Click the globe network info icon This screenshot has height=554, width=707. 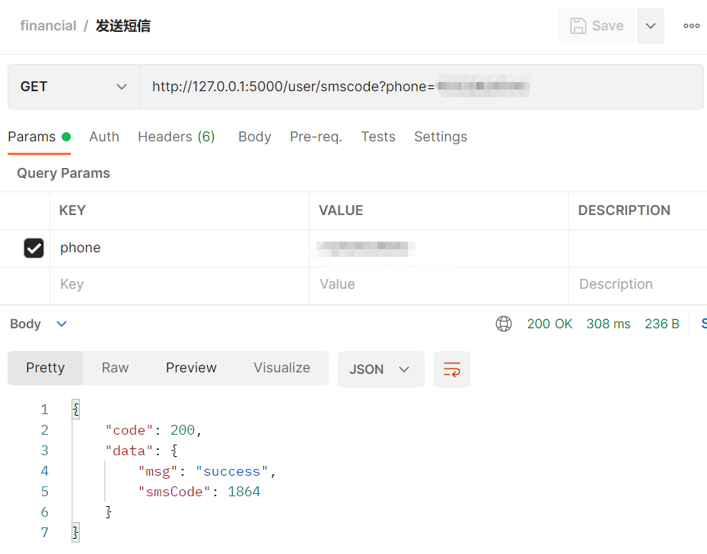click(504, 324)
